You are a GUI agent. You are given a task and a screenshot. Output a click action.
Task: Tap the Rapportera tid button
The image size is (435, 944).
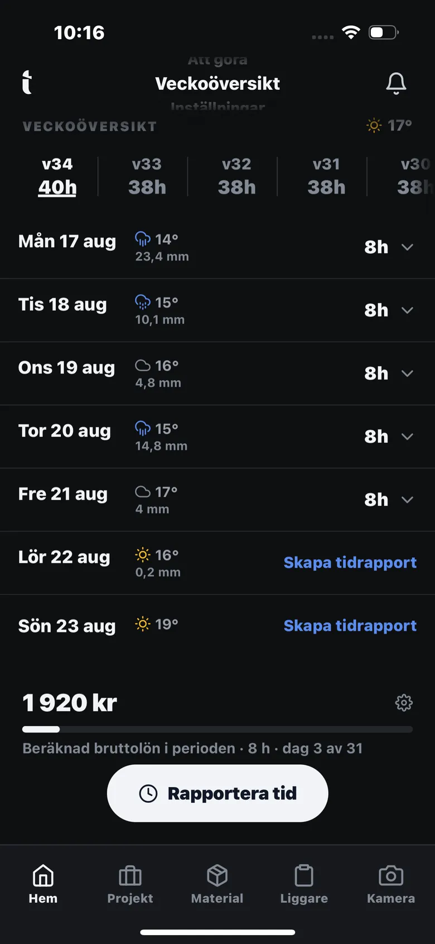(x=217, y=793)
